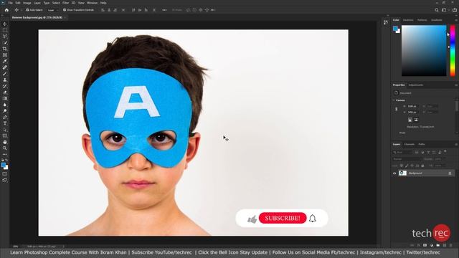Go to the Home screen
Image resolution: width=459 pixels, height=258 pixels.
(6, 10)
